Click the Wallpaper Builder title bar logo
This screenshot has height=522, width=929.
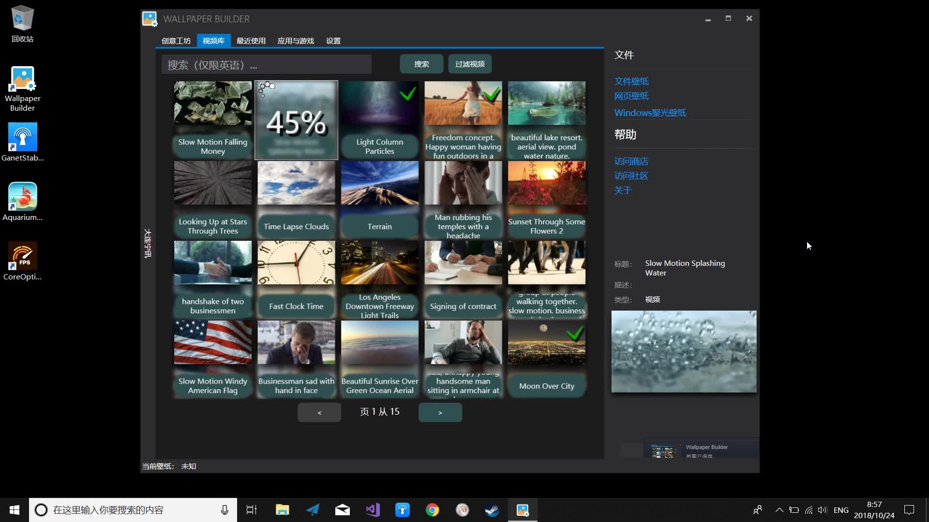pyautogui.click(x=150, y=19)
